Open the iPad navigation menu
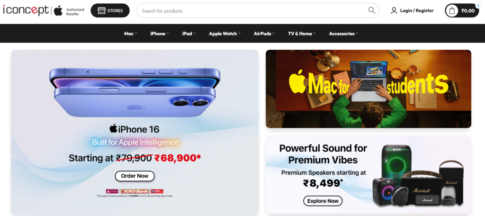The width and height of the screenshot is (485, 216). [189, 34]
